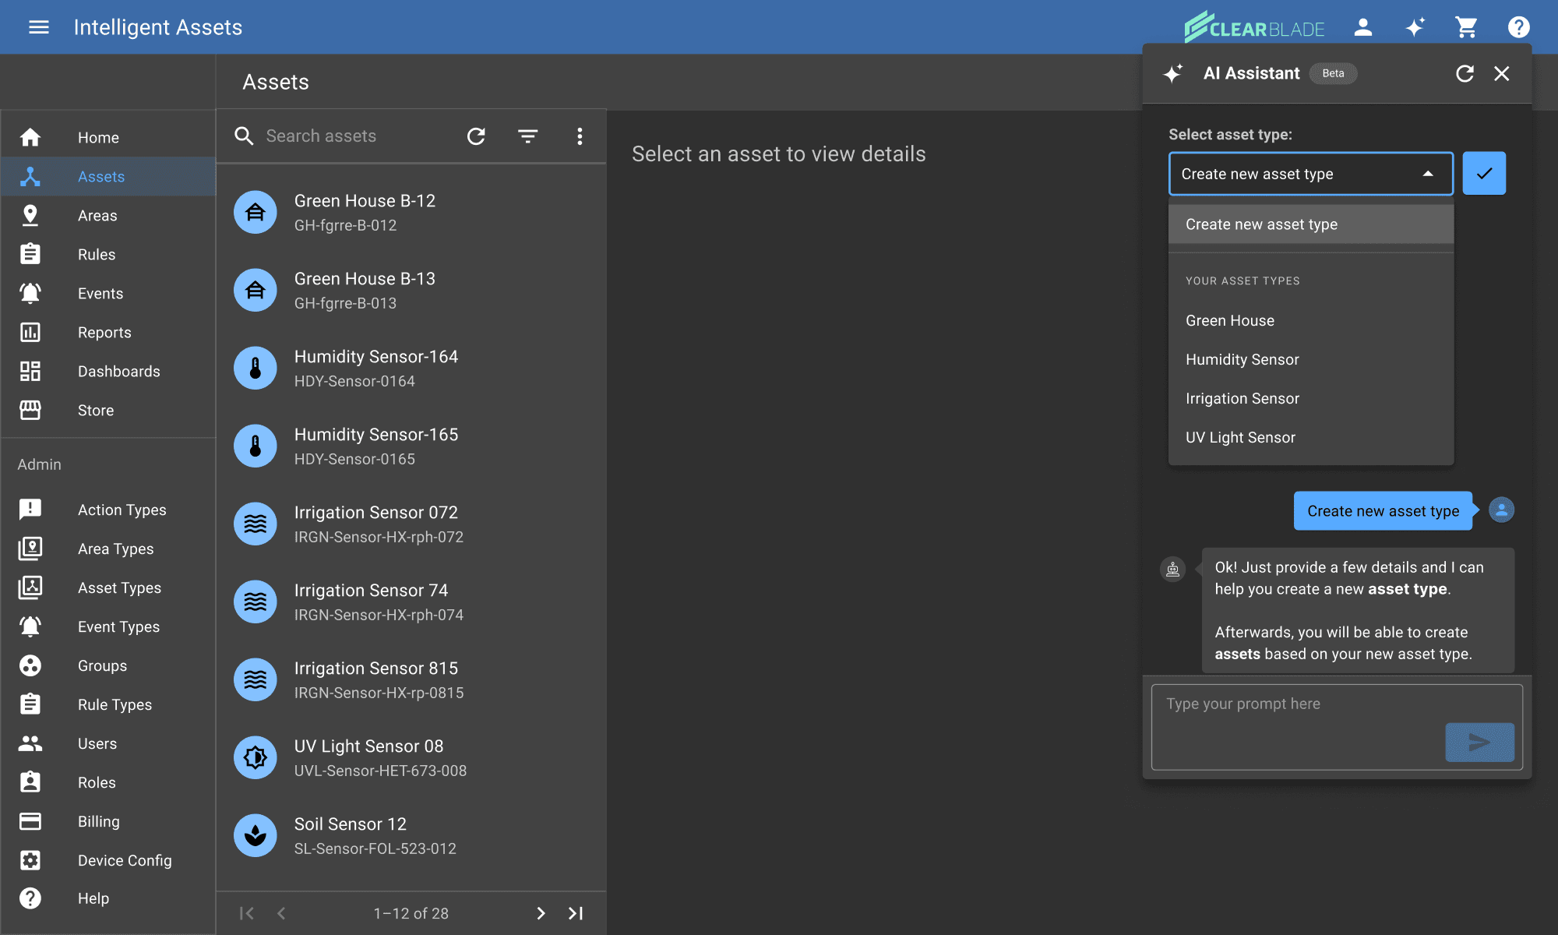Image resolution: width=1558 pixels, height=935 pixels.
Task: Jump to last page of assets
Action: click(576, 913)
